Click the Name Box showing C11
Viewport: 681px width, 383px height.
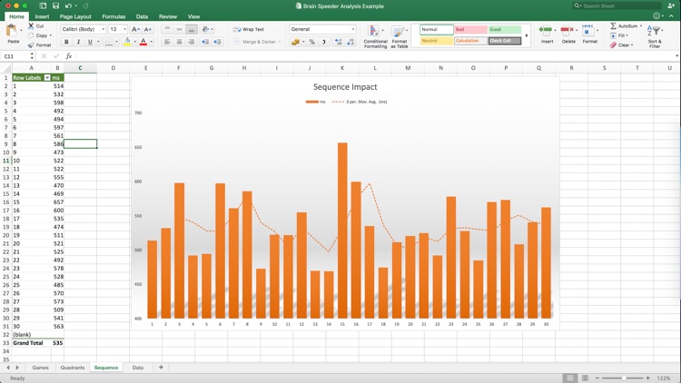coord(16,56)
